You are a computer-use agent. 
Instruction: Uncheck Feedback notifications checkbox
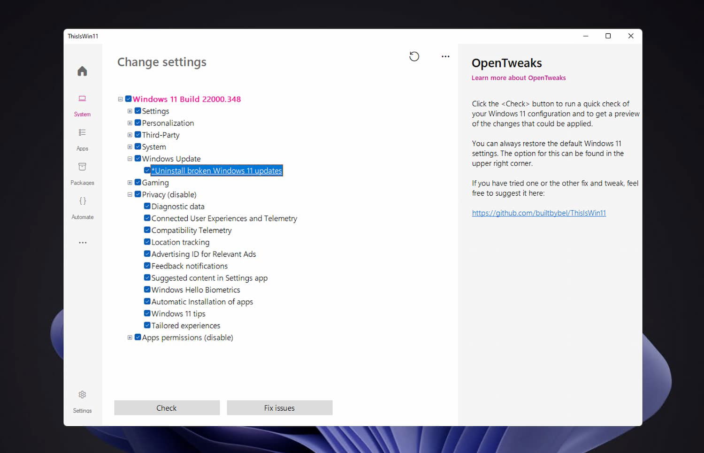pos(147,266)
